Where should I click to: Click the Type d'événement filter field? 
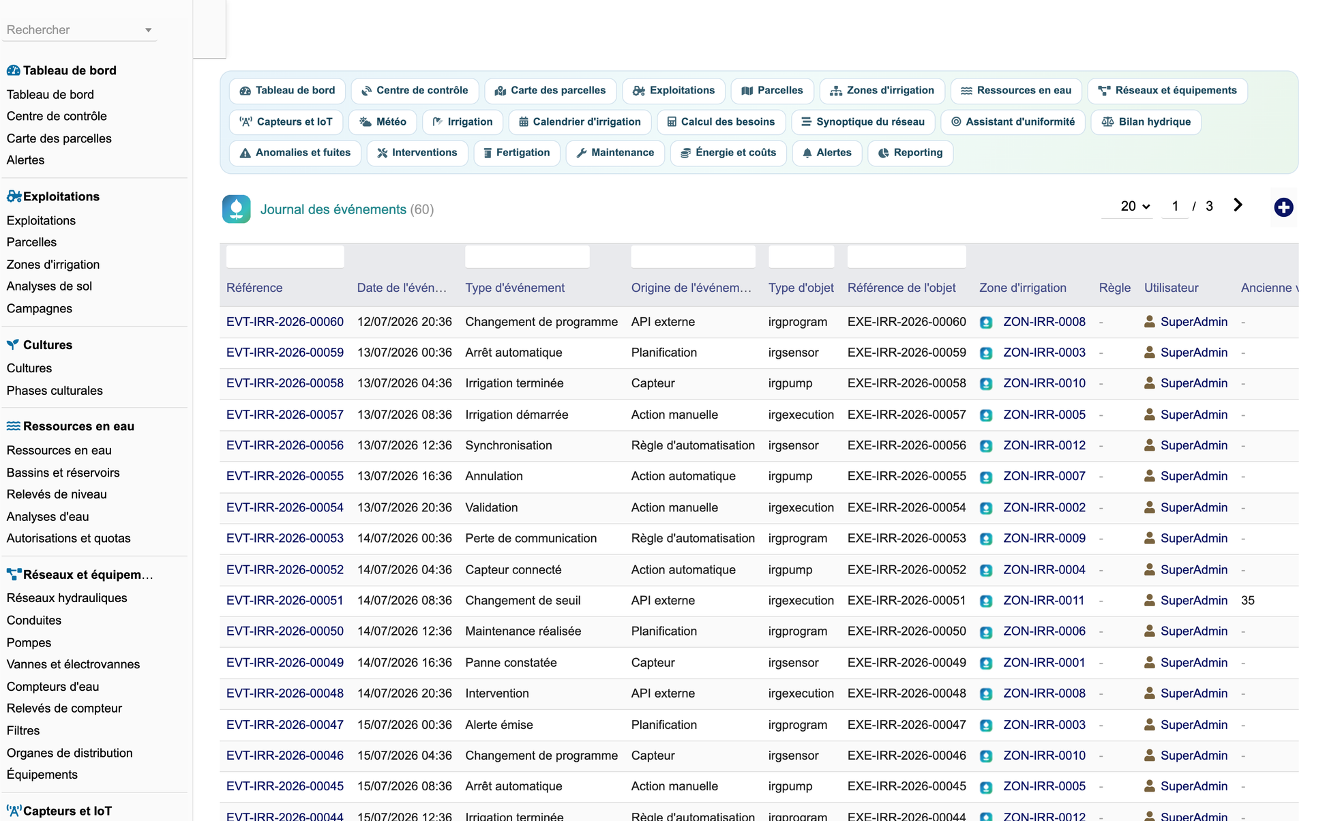[527, 256]
